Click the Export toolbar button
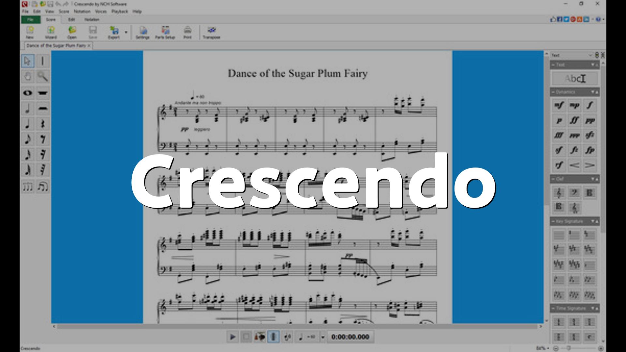626x352 pixels. point(114,33)
